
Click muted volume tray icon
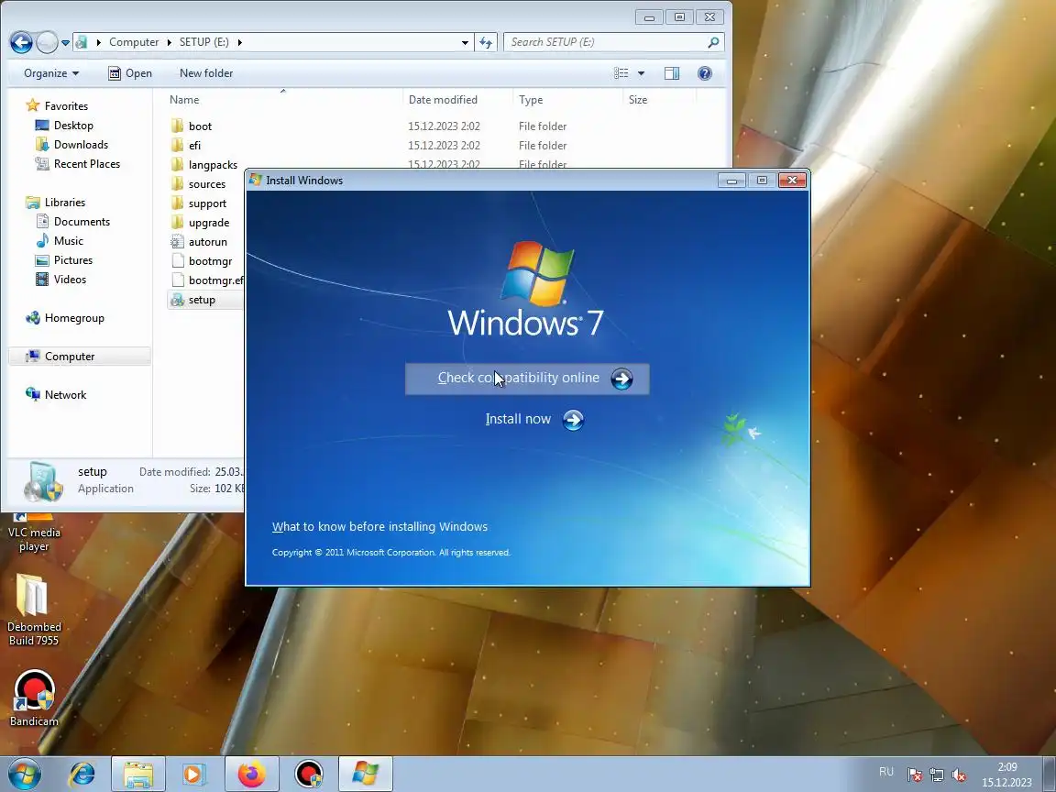959,775
